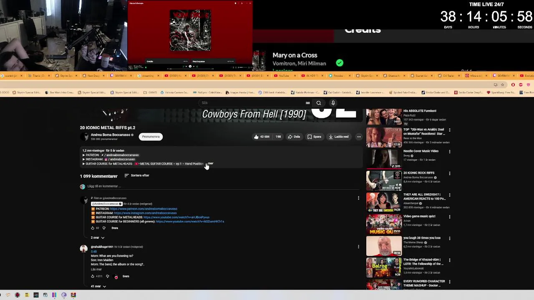Screen dimensions: 534x300
Task: Start voice search with microphone icon
Action: 333,103
